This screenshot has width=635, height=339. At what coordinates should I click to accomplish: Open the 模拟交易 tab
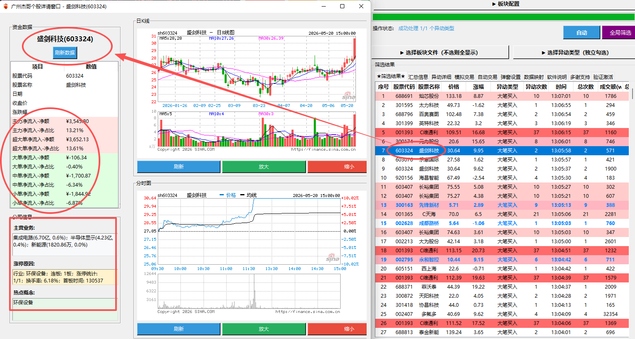tap(464, 77)
